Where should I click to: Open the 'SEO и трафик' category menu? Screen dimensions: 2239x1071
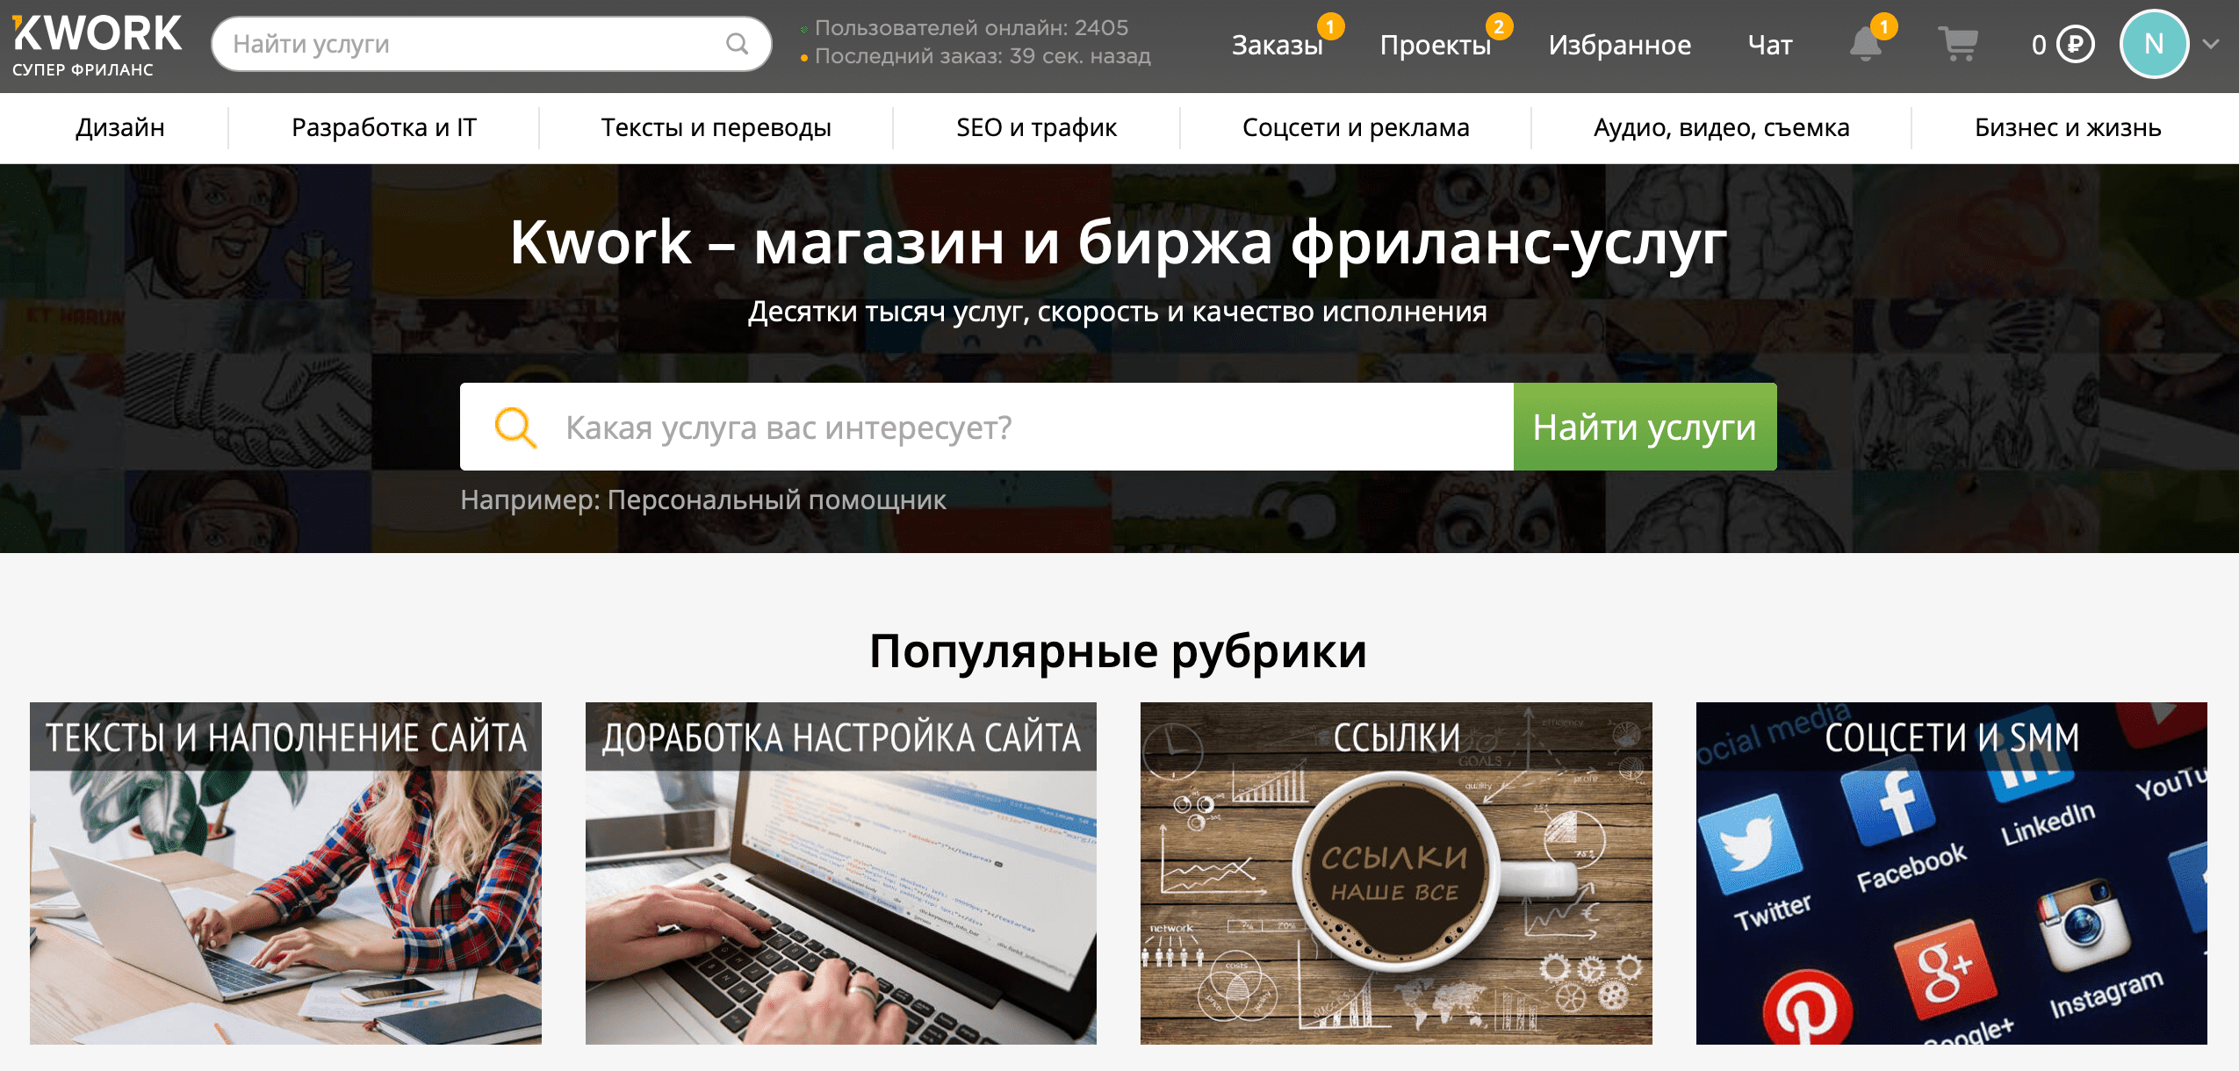1036,127
